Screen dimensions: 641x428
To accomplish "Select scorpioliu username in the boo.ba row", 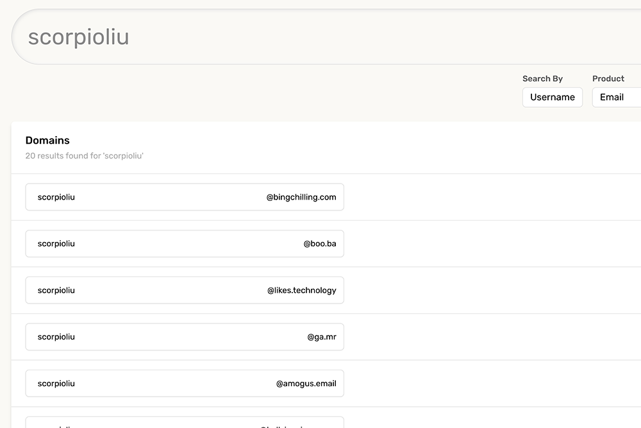I will tap(56, 244).
